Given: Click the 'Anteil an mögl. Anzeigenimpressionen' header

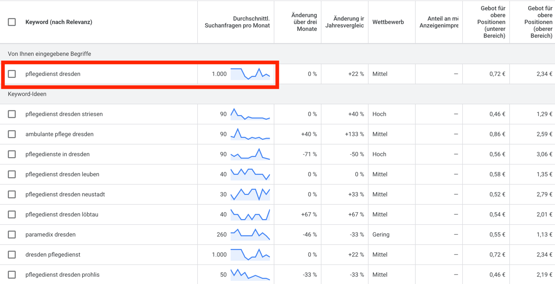Looking at the screenshot, I should tap(439, 22).
